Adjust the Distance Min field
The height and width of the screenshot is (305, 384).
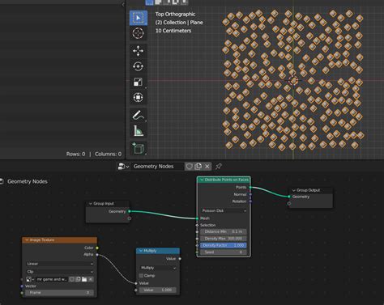point(224,231)
